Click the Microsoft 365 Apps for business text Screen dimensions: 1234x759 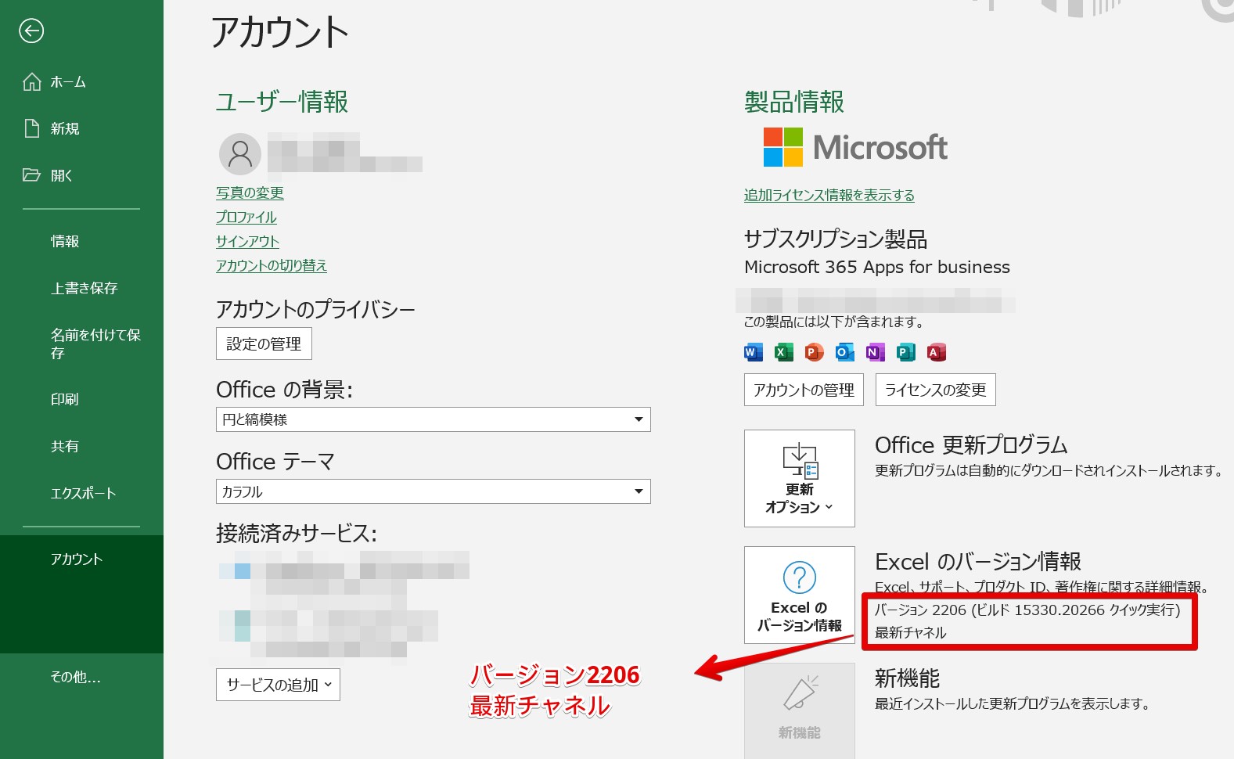[876, 267]
